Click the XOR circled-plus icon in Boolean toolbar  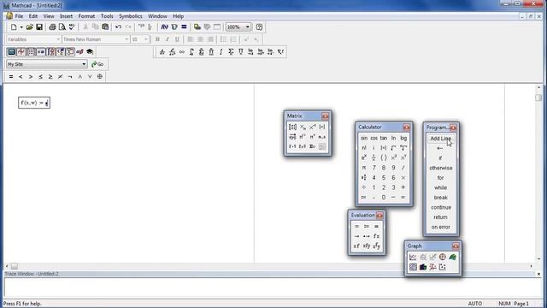pos(100,76)
